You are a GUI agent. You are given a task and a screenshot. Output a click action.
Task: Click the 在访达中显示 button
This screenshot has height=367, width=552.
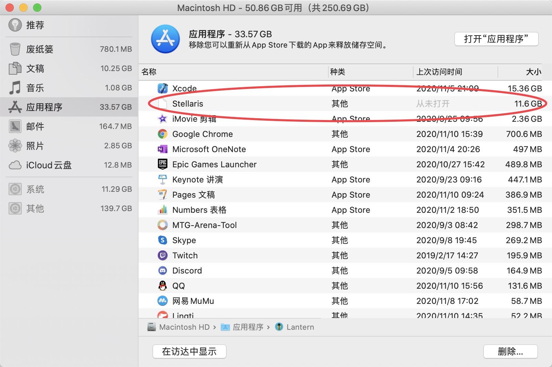189,351
